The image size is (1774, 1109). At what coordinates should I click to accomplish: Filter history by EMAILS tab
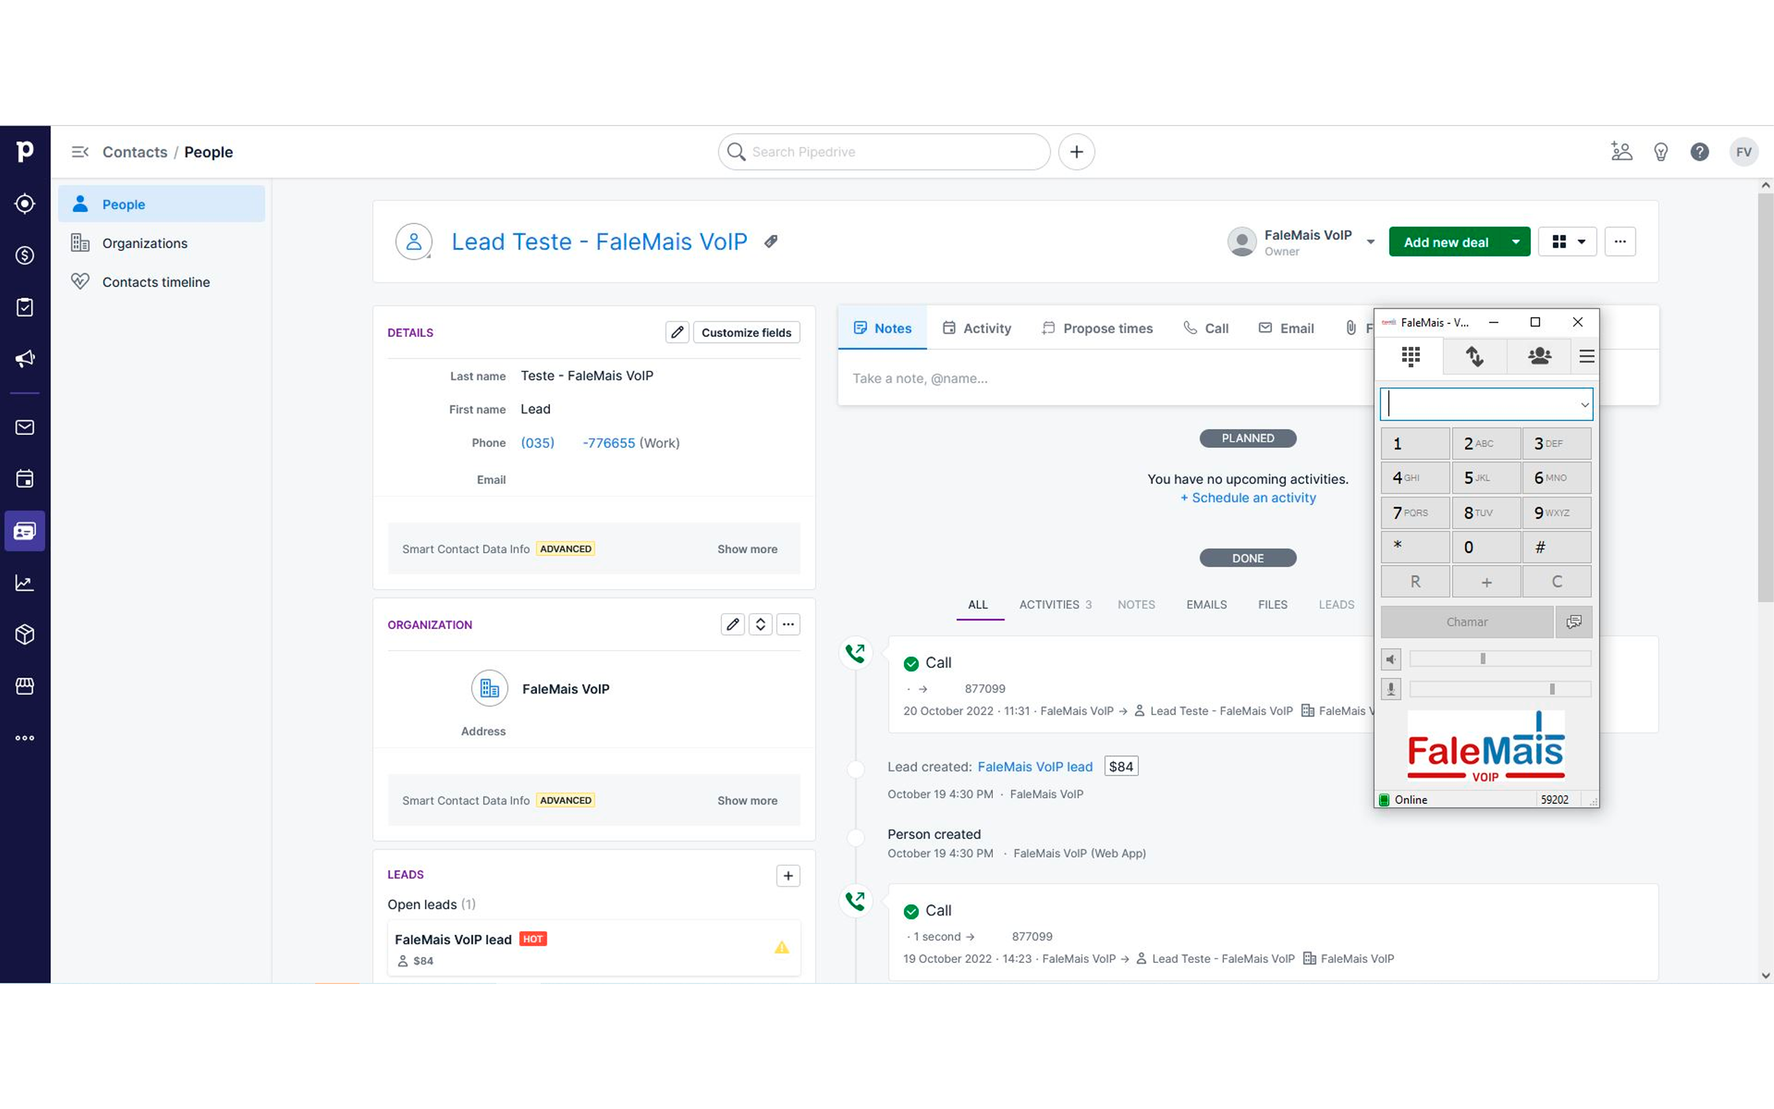pyautogui.click(x=1206, y=604)
